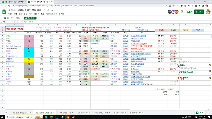Open the 데이터 menu
This screenshot has width=212, height=119.
(37, 13)
